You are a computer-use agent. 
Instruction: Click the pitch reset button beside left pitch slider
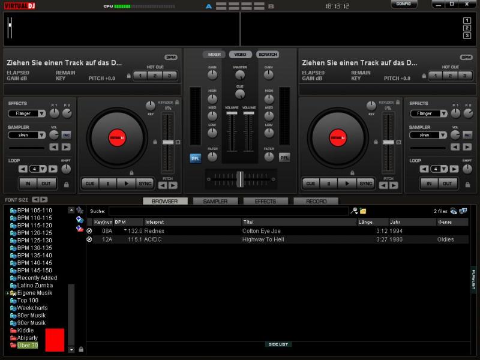(x=178, y=142)
